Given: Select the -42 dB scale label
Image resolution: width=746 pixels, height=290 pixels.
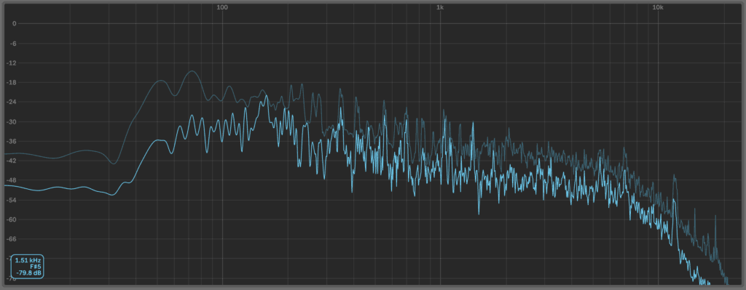Looking at the screenshot, I should point(12,161).
